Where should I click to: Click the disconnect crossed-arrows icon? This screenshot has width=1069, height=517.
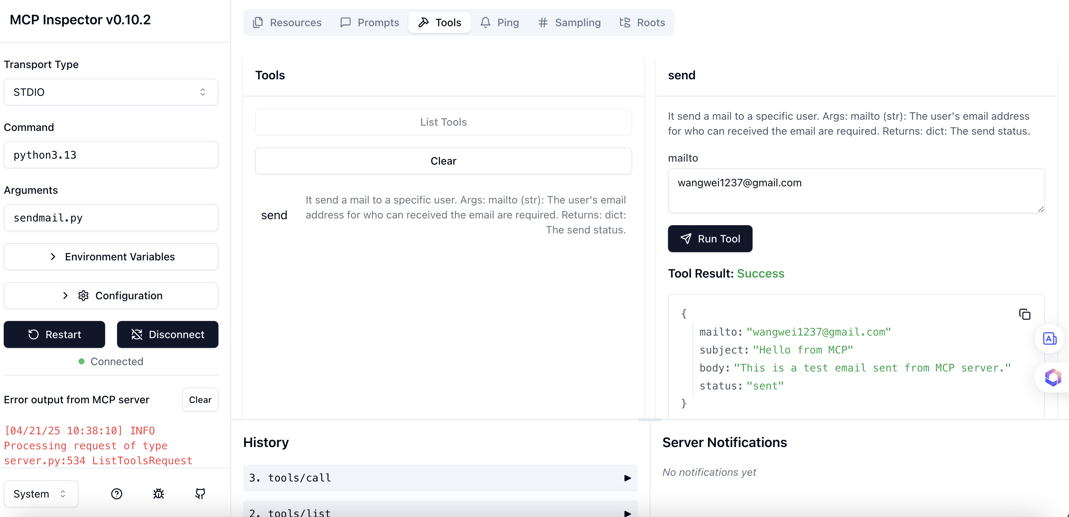(137, 334)
